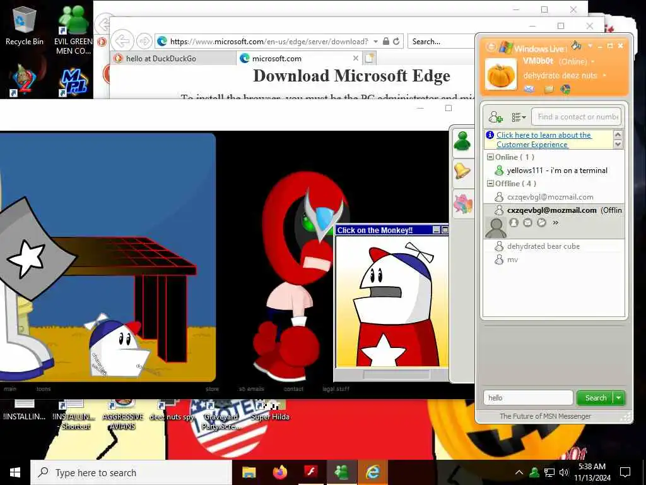Open 'Click here to learn about the Customer Experience' link
The width and height of the screenshot is (646, 485).
coord(544,140)
